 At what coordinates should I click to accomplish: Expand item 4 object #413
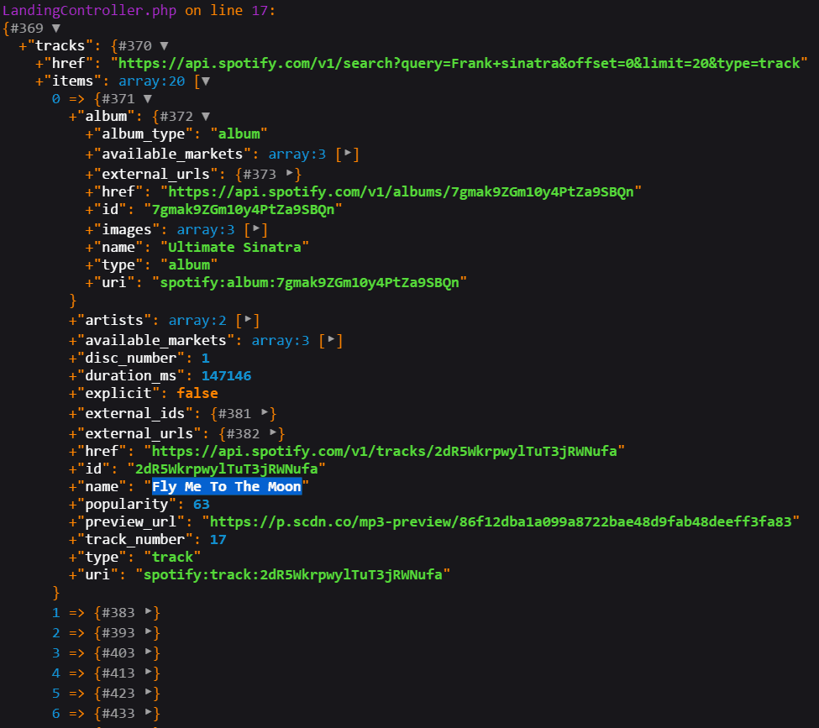click(x=149, y=672)
